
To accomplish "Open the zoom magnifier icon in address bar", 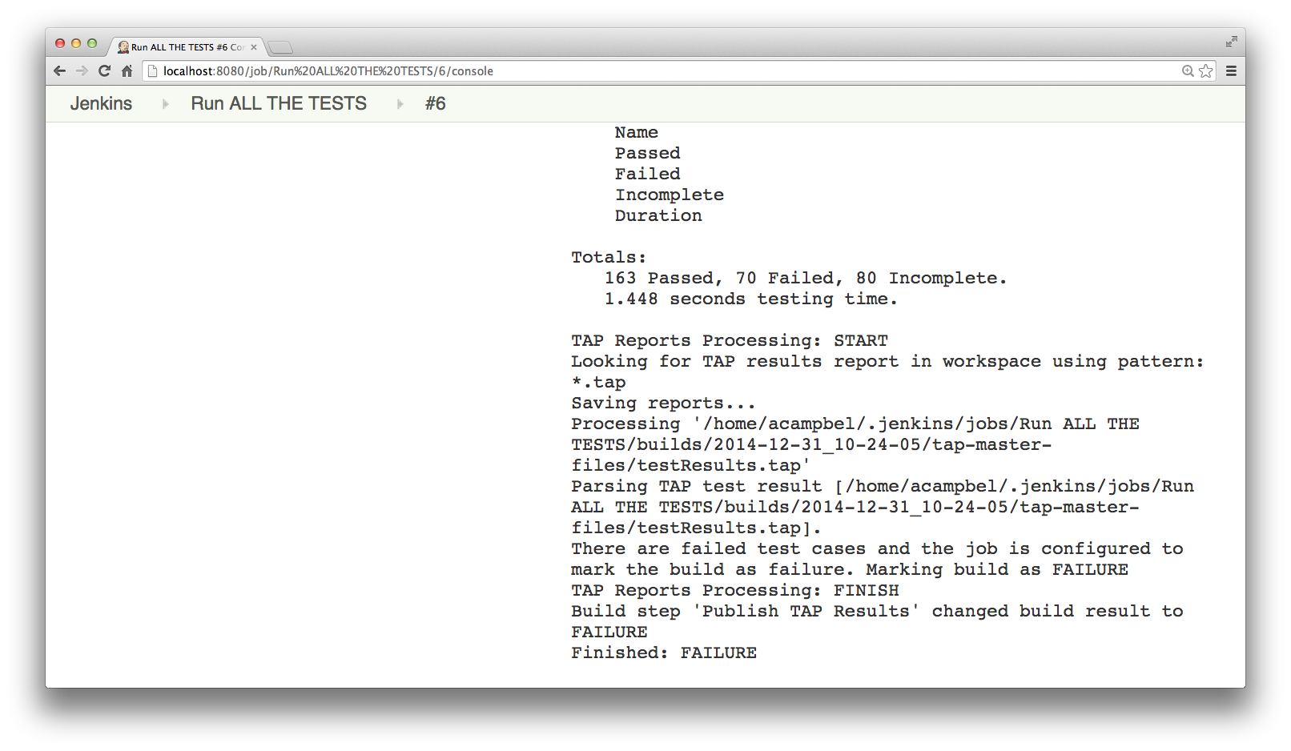I will [1188, 71].
